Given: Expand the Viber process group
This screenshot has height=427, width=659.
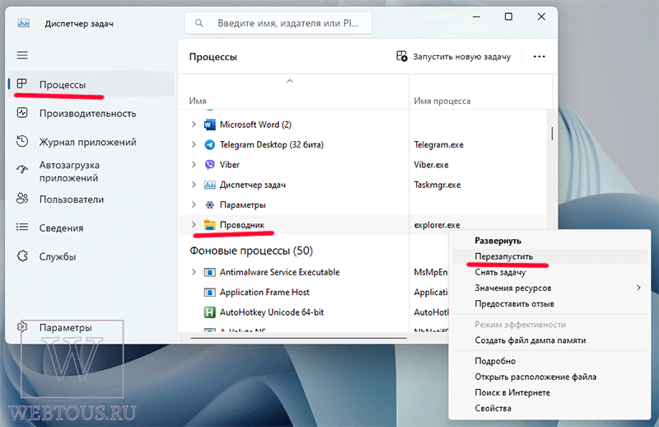Looking at the screenshot, I should 194,165.
